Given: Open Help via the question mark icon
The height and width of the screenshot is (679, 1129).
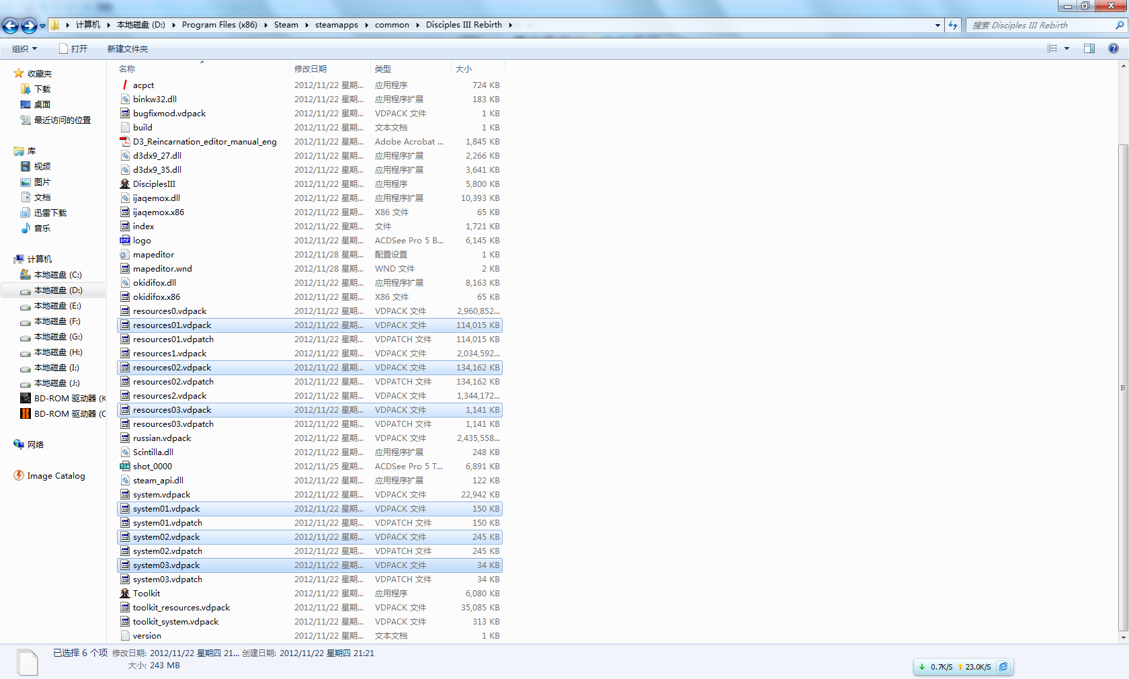Looking at the screenshot, I should point(1114,48).
